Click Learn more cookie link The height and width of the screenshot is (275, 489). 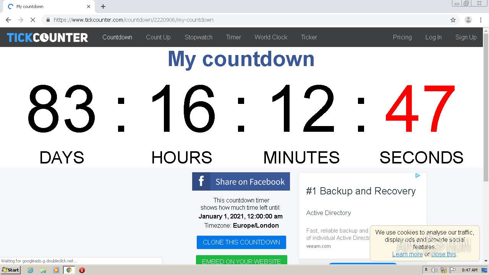tap(407, 254)
